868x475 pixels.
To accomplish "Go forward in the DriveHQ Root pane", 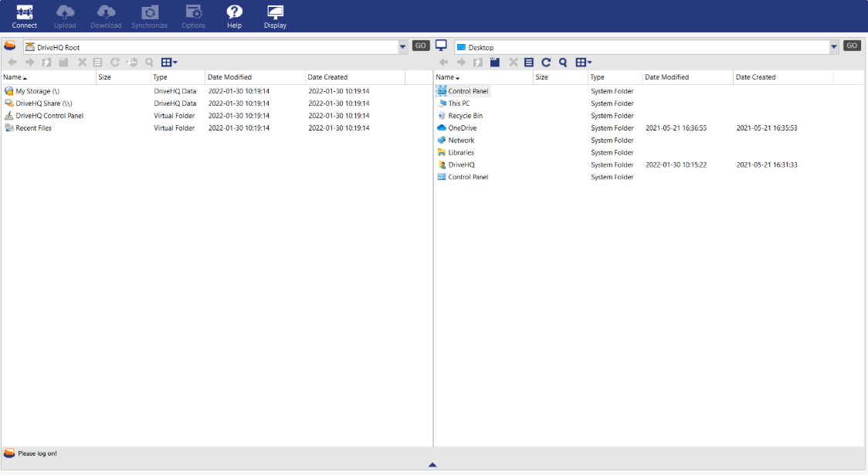I will [x=30, y=63].
